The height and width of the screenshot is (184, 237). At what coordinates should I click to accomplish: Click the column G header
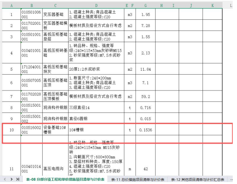tap(145, 5)
